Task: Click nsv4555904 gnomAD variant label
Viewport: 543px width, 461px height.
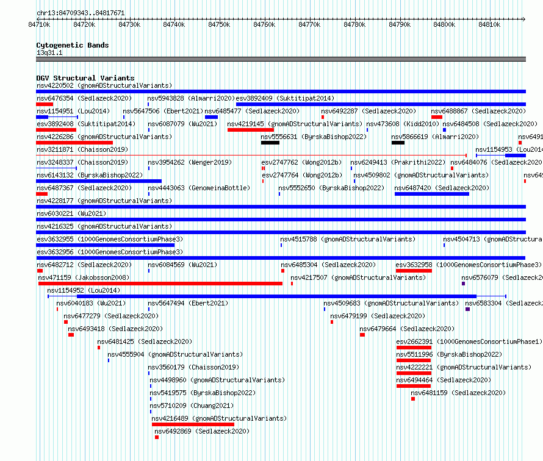Action: [175, 354]
